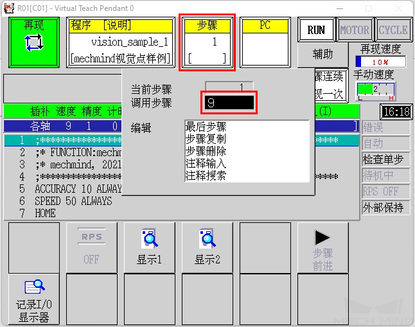Click the 自动 status button
The width and height of the screenshot is (415, 327).
click(385, 143)
